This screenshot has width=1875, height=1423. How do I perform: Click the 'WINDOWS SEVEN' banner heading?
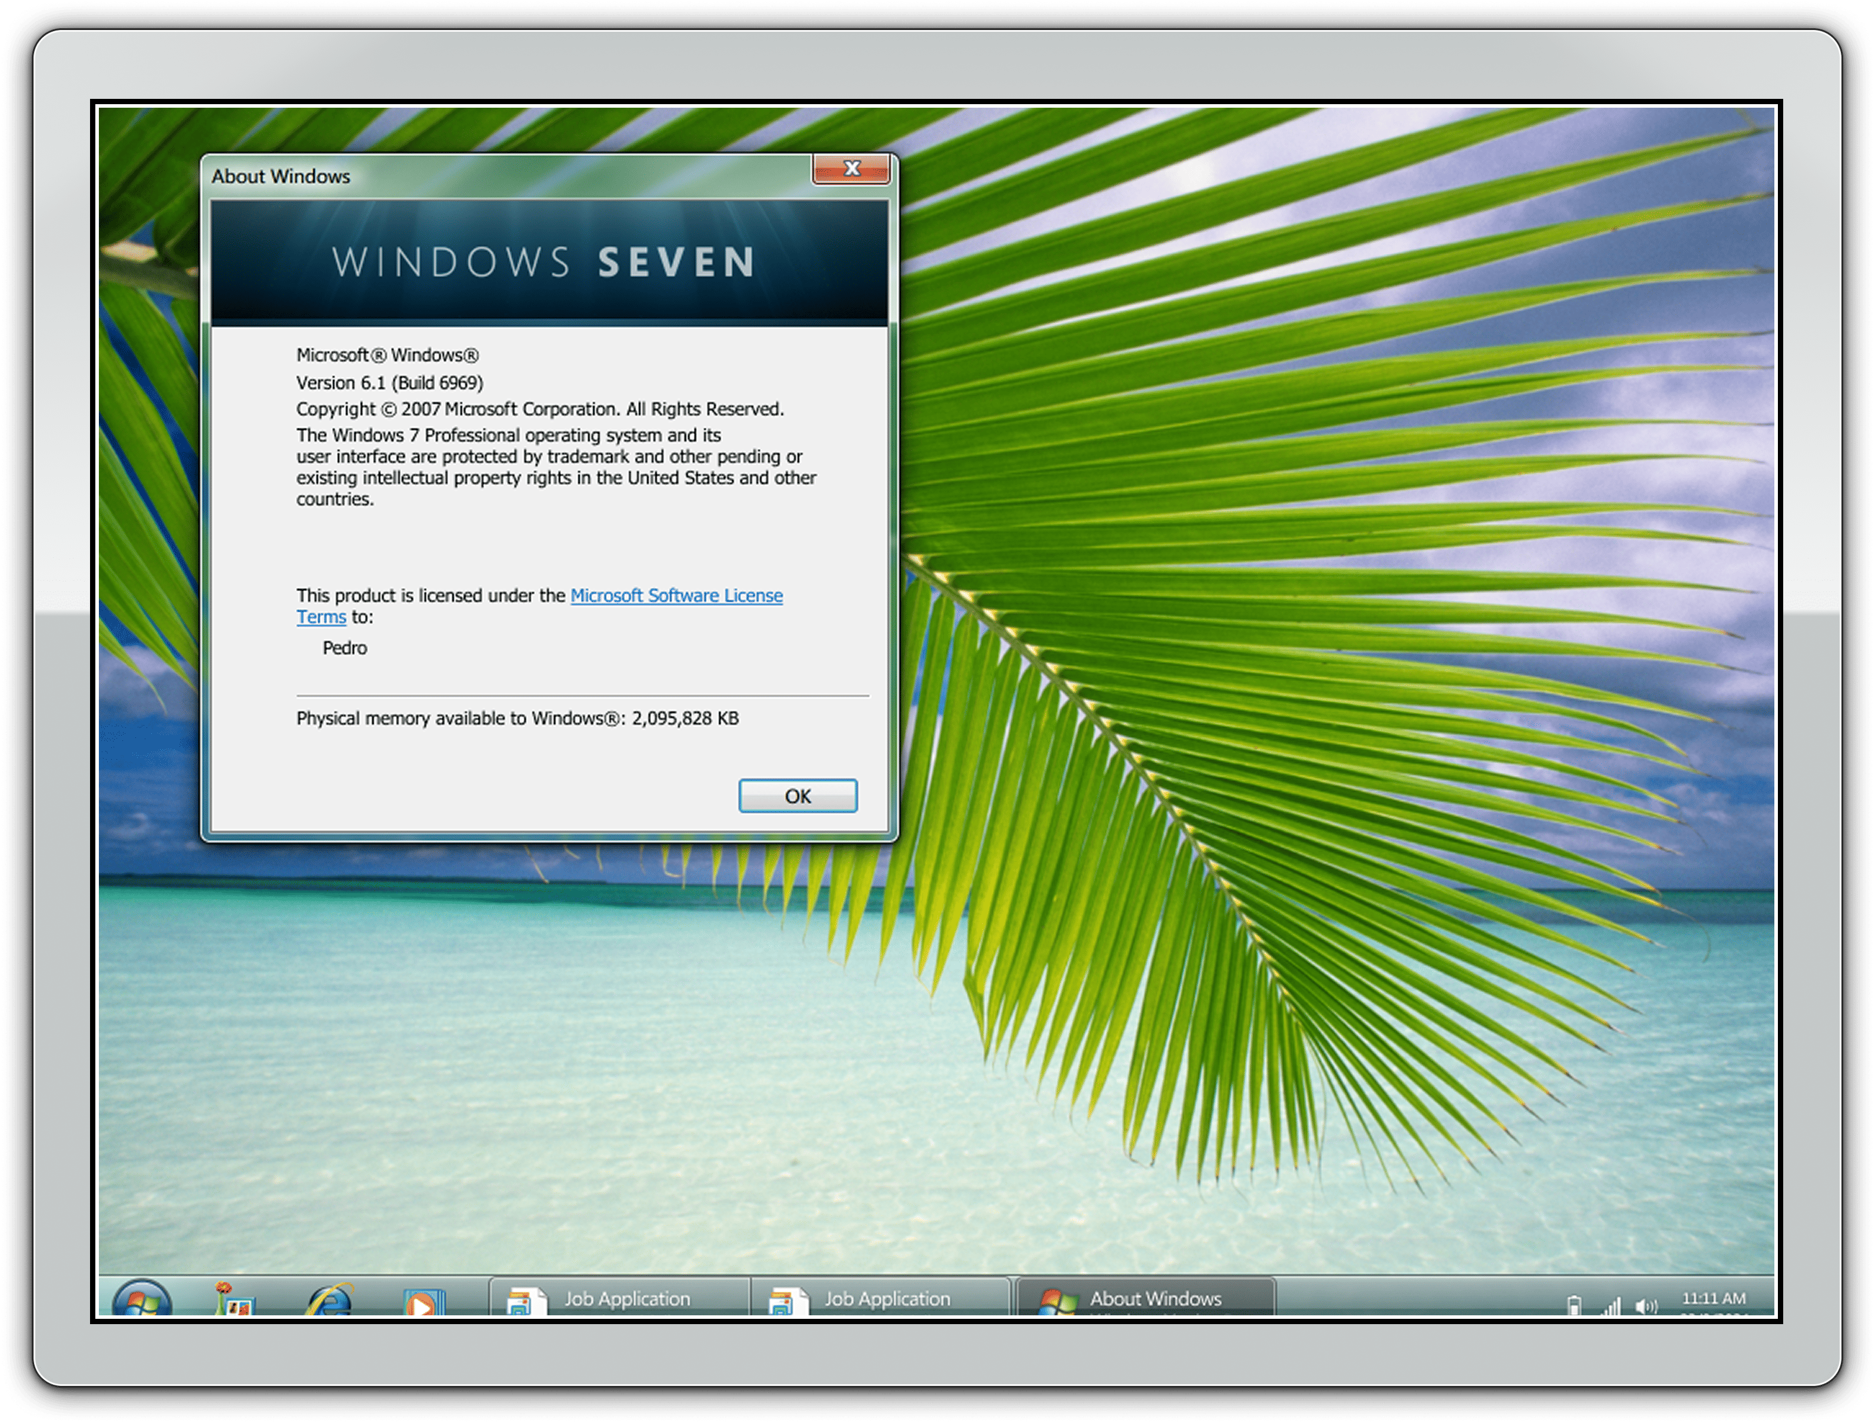point(543,262)
